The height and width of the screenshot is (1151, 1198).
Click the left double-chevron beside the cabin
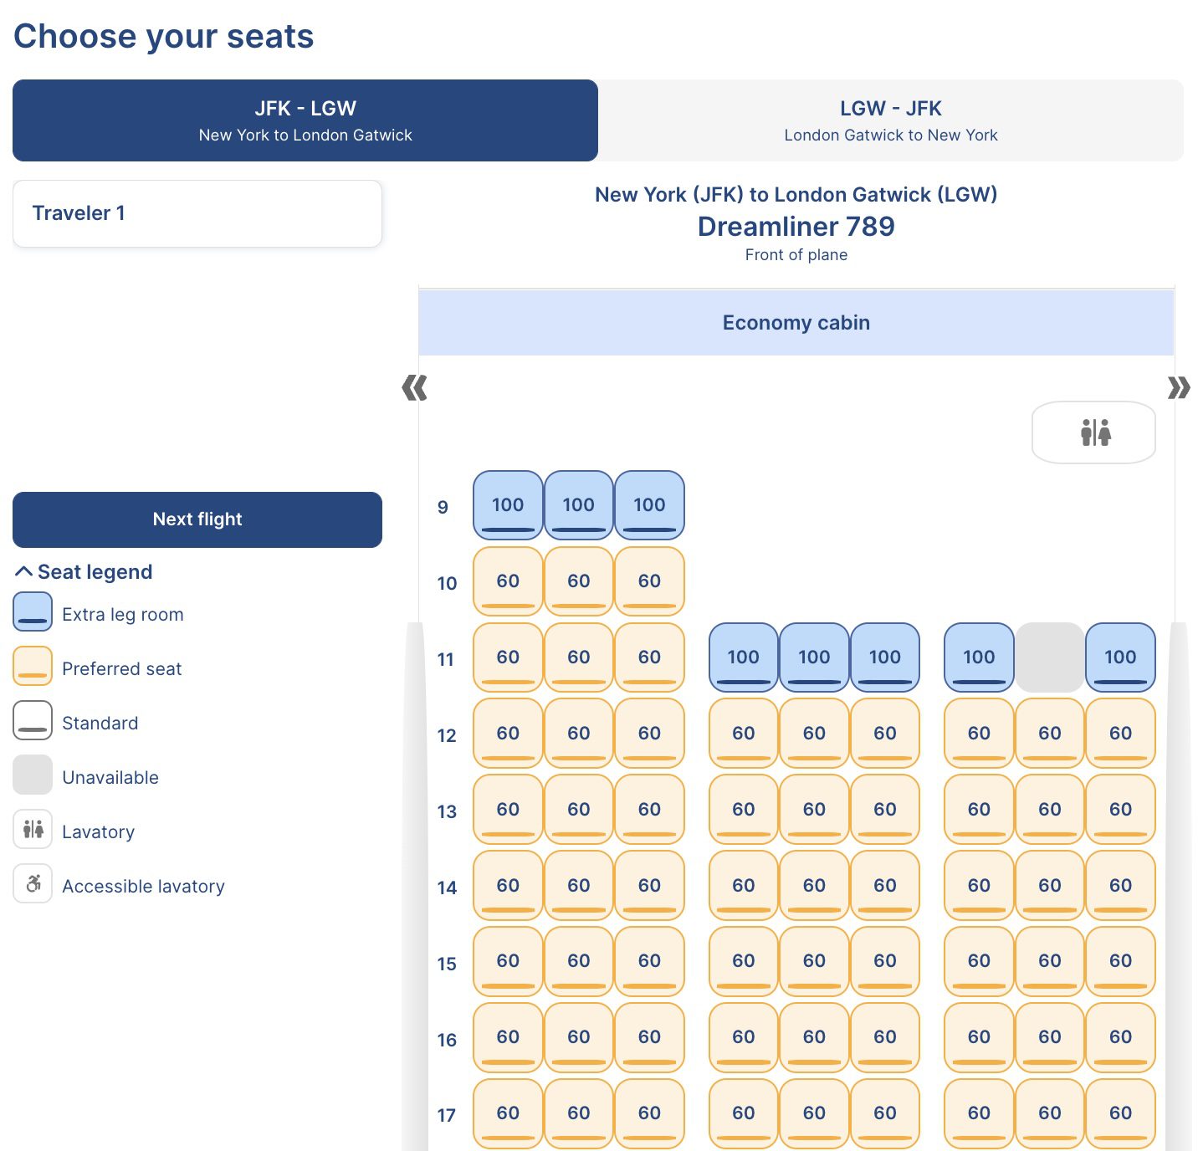(x=413, y=388)
